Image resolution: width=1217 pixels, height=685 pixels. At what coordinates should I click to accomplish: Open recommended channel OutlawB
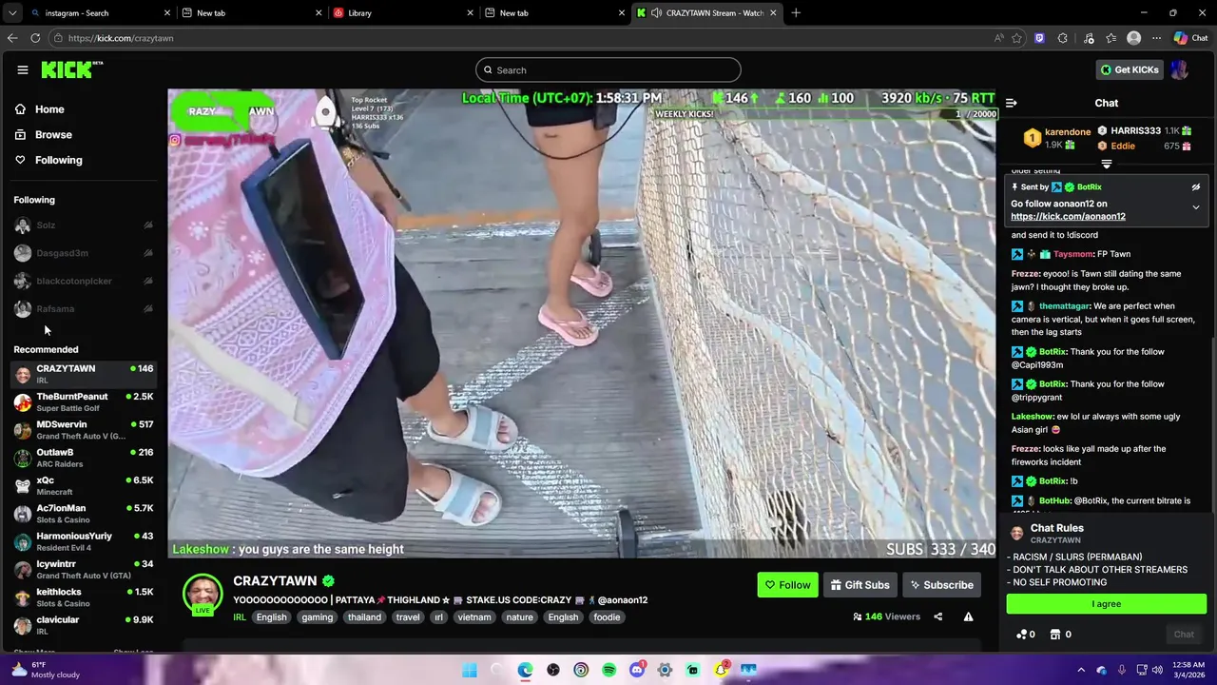tap(84, 458)
